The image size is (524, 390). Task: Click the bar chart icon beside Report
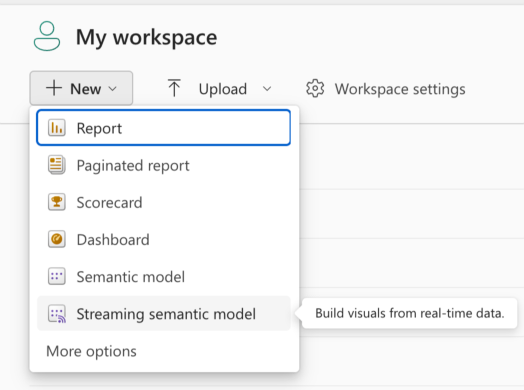[56, 128]
